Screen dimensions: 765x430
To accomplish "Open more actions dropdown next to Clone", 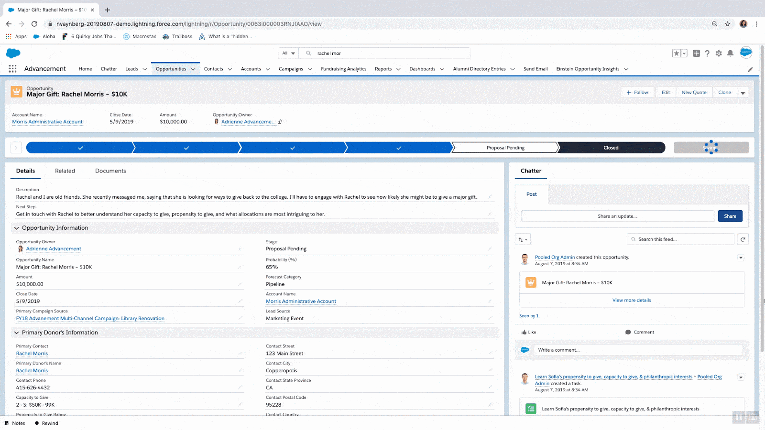I will point(743,93).
